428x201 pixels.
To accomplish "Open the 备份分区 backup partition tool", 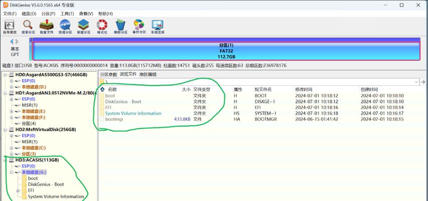I will click(139, 27).
